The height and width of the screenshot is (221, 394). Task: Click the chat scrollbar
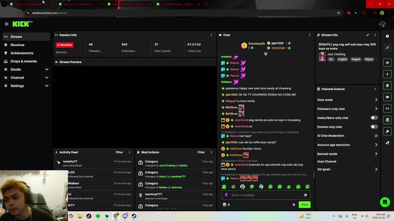[314, 175]
